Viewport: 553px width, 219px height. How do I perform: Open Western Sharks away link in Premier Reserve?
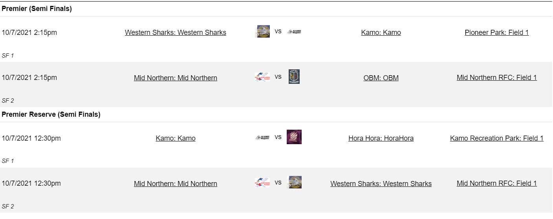tap(381, 184)
